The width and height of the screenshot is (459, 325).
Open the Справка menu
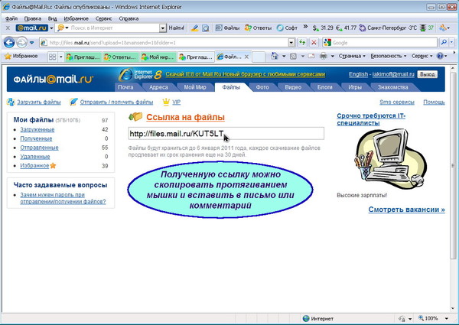129,18
